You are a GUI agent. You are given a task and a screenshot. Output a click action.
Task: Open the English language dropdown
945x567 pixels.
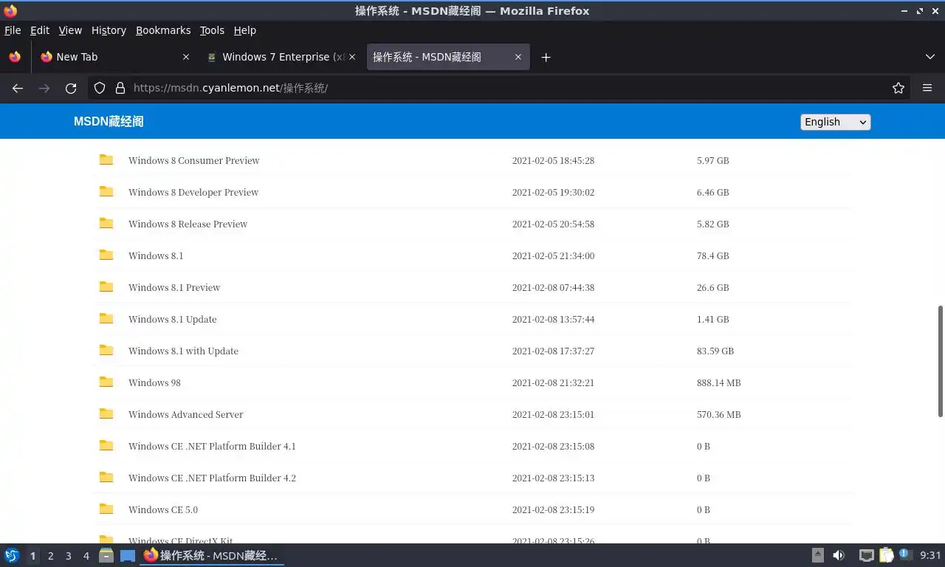[x=835, y=122]
